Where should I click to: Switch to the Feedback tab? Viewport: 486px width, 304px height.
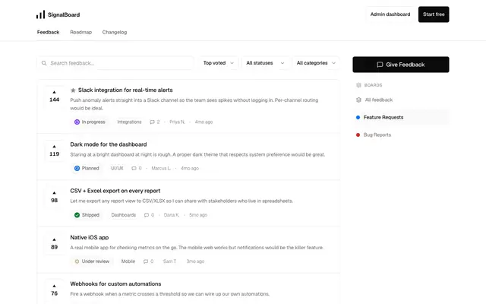point(48,32)
